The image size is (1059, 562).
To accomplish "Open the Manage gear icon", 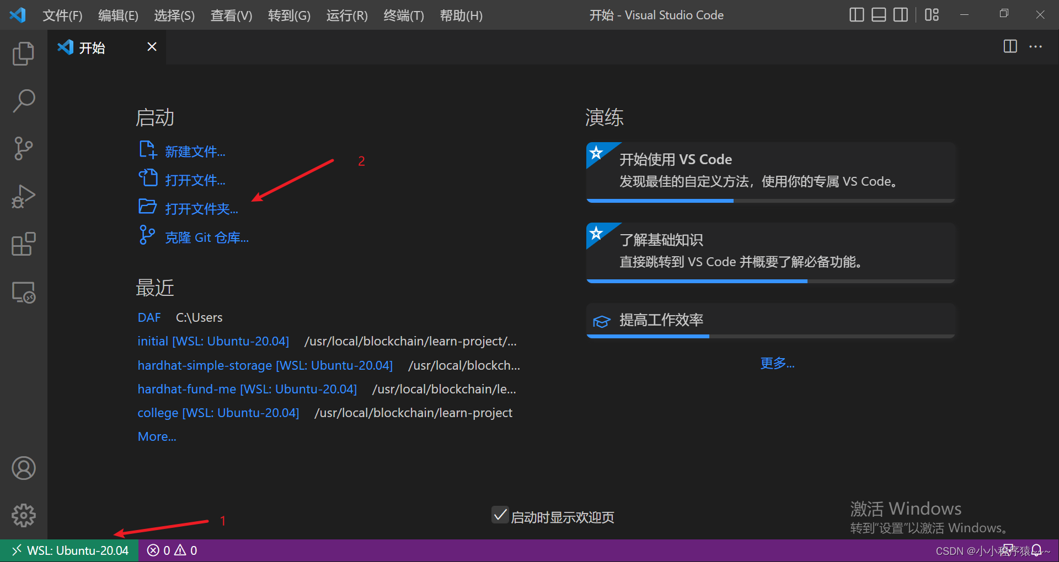I will click(x=23, y=516).
